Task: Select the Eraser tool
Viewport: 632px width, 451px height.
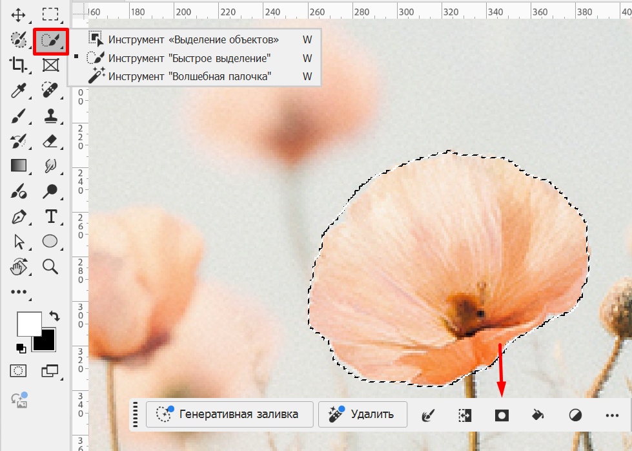Action: pyautogui.click(x=50, y=141)
